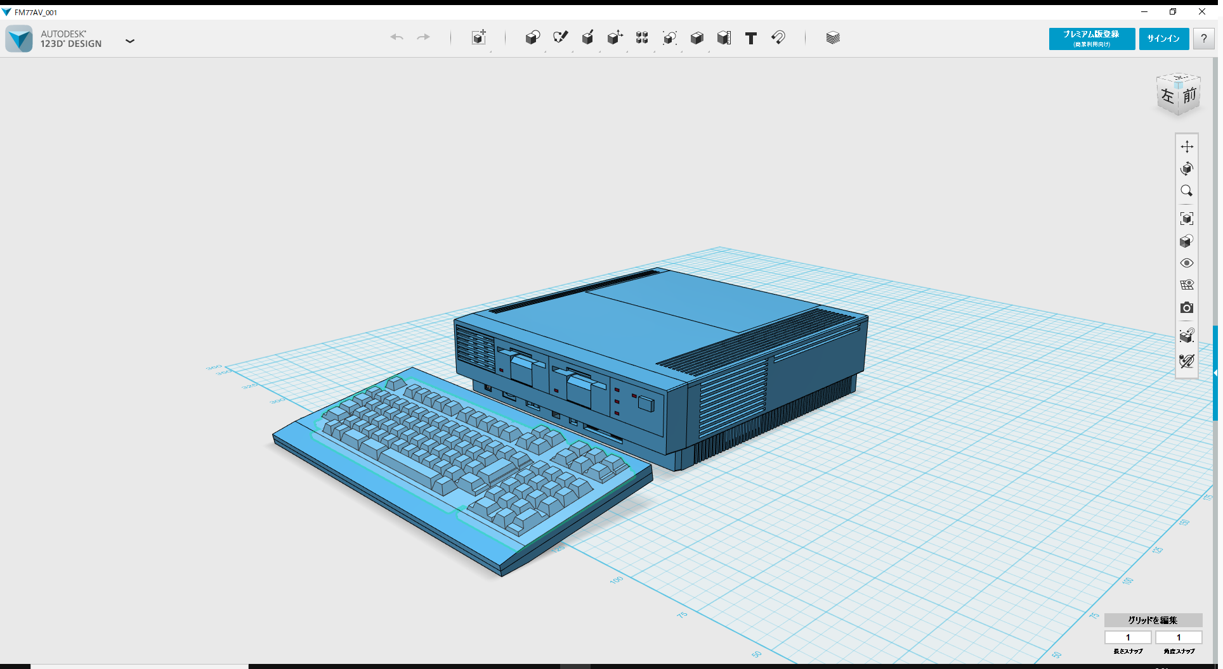Toggle grid visibility in the sidebar
The height and width of the screenshot is (669, 1223).
(x=1187, y=284)
